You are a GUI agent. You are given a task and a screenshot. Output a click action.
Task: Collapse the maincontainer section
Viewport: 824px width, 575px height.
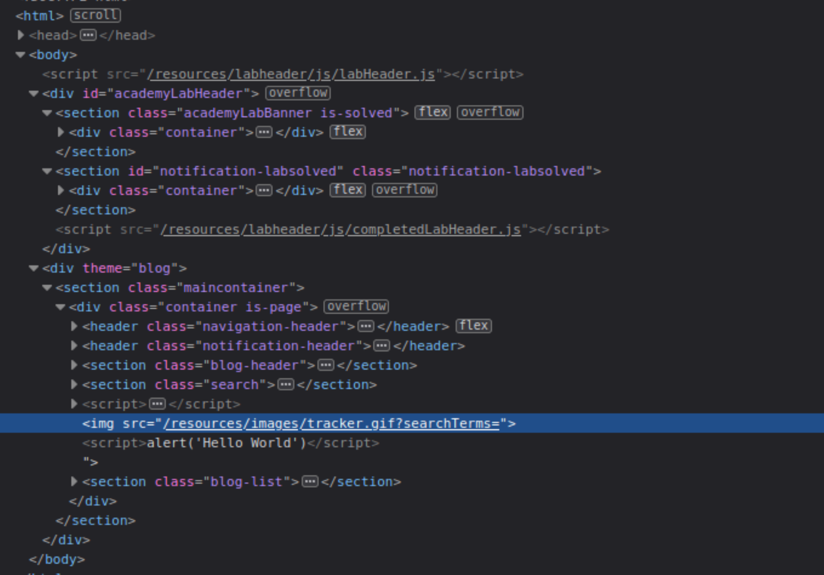[x=47, y=287]
